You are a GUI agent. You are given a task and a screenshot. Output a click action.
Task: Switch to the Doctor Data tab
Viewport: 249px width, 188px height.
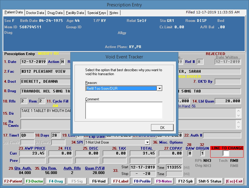click(x=35, y=13)
